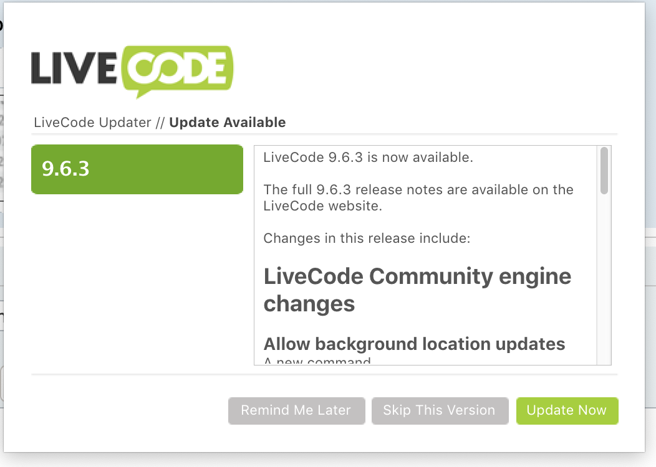Click the divider line above the buttons

324,375
